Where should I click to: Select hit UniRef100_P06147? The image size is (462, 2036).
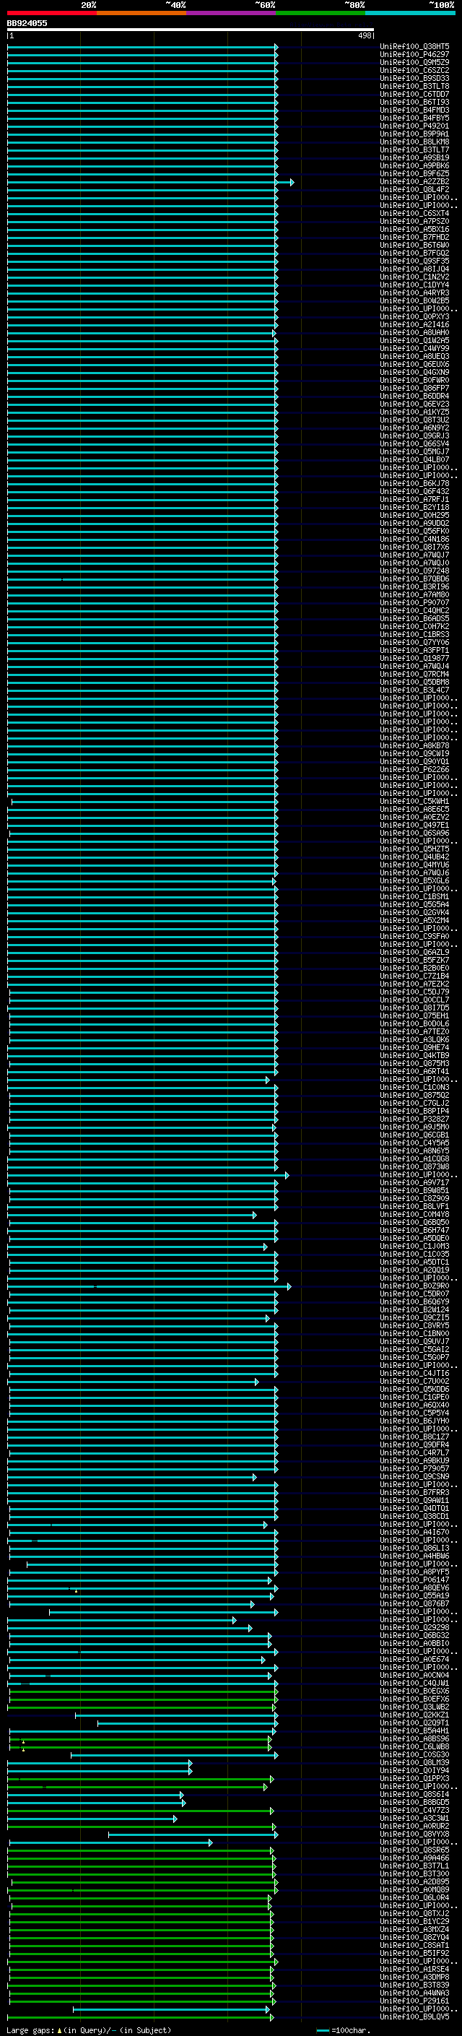414,1580
